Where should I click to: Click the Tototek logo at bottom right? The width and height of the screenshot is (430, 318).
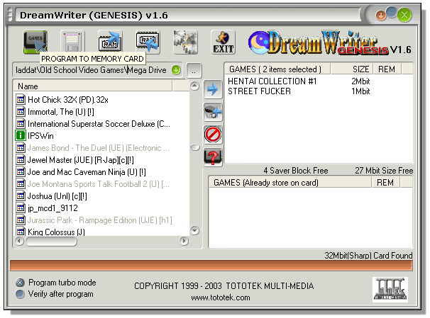pyautogui.click(x=390, y=290)
